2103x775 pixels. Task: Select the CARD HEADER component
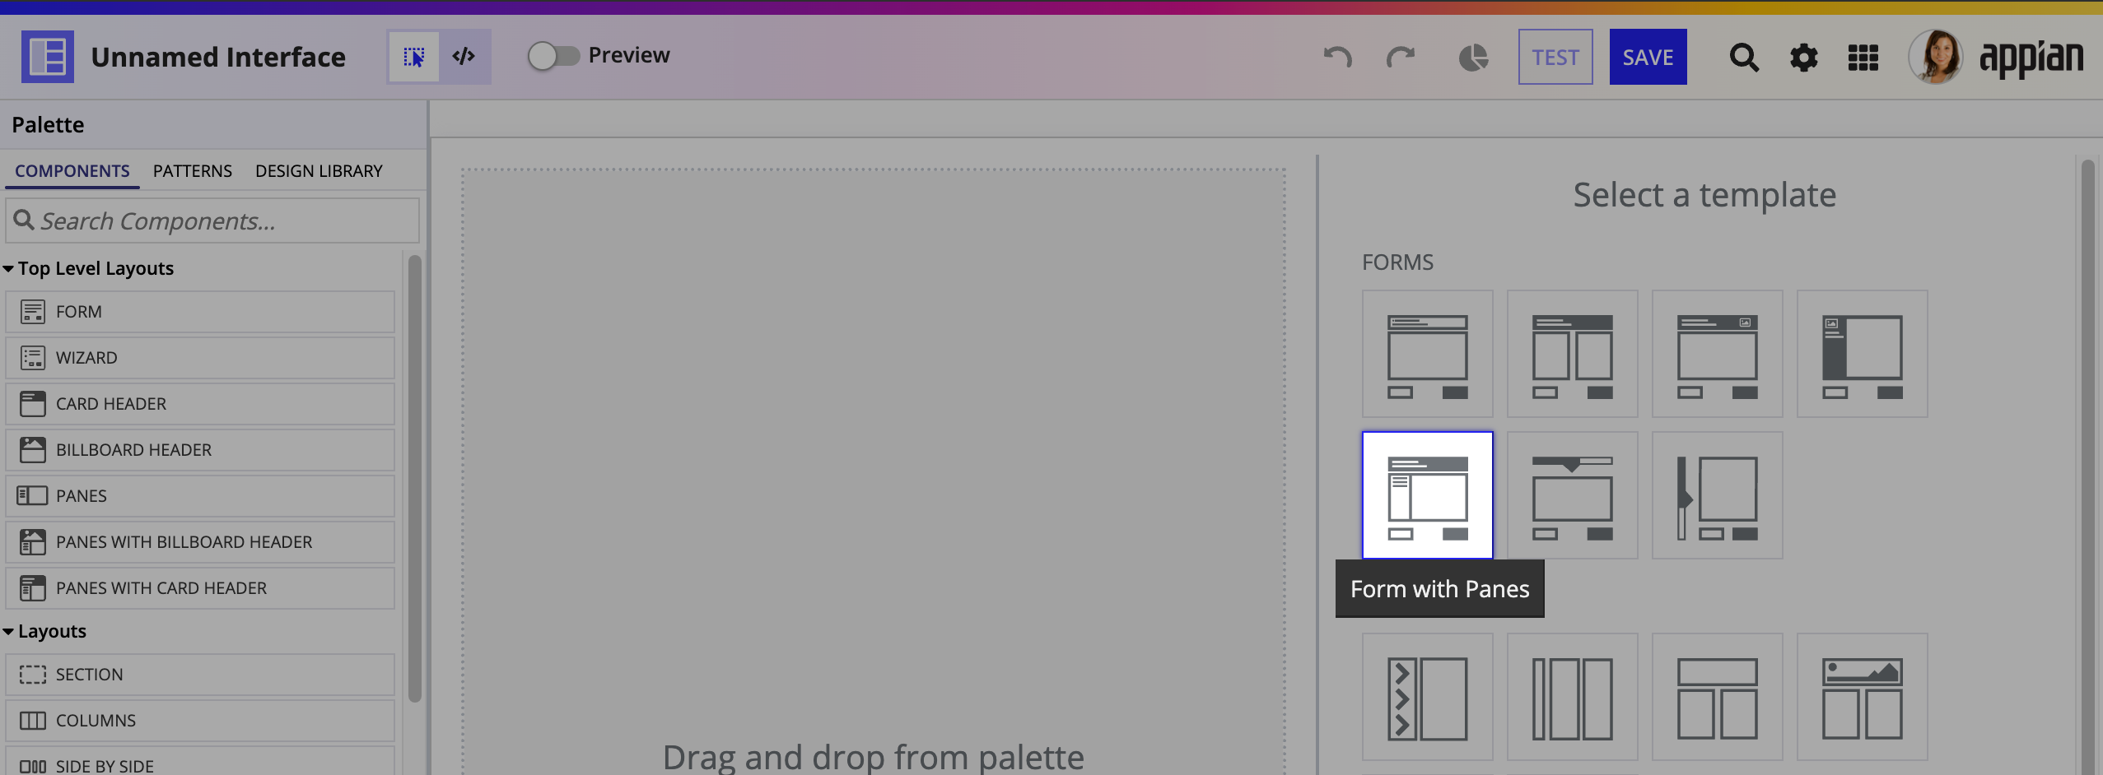coord(200,404)
